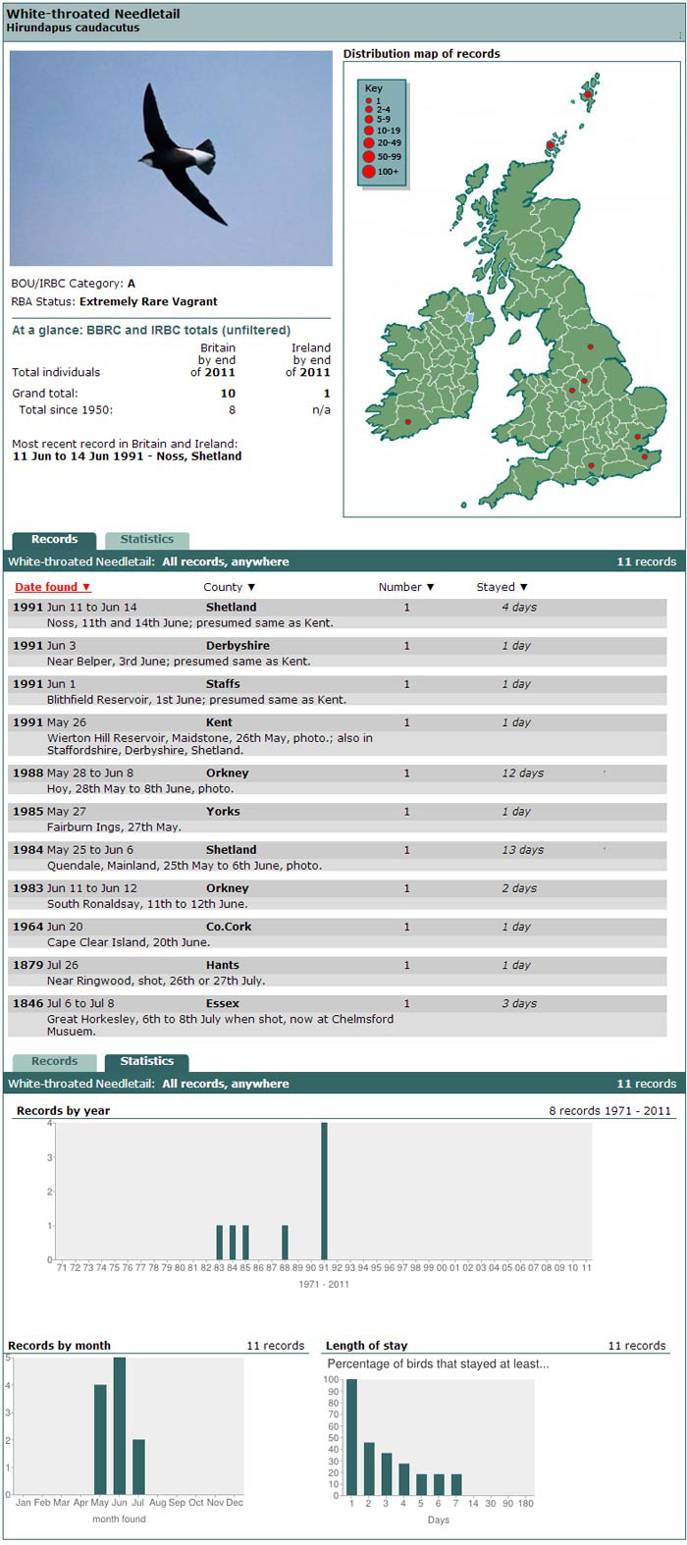The width and height of the screenshot is (687, 1545).
Task: Click '8 records 1971 - 2011' label
Action: tap(609, 1111)
